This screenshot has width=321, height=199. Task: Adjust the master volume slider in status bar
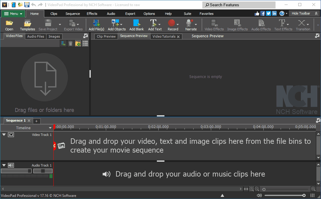[285, 195]
